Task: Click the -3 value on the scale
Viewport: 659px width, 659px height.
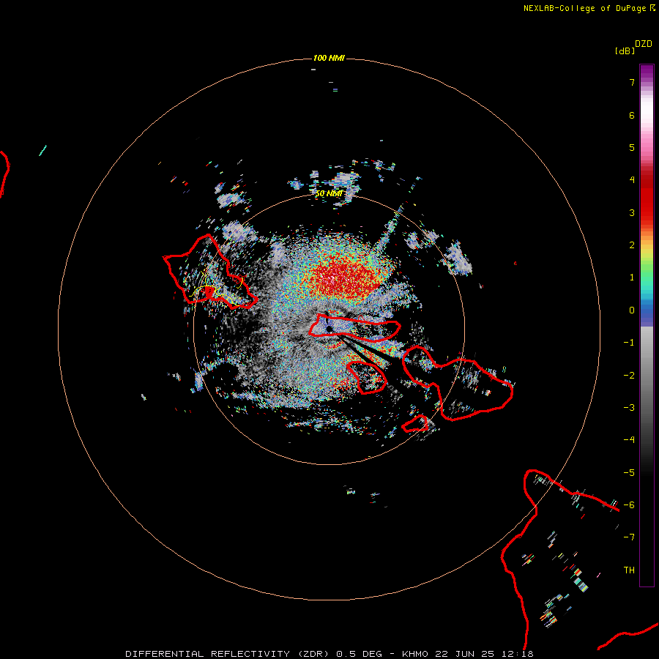Action: pos(629,408)
